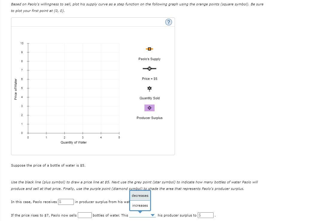The image size is (320, 221).
Task: Click the bottles of water input field
Action: click(x=84, y=215)
